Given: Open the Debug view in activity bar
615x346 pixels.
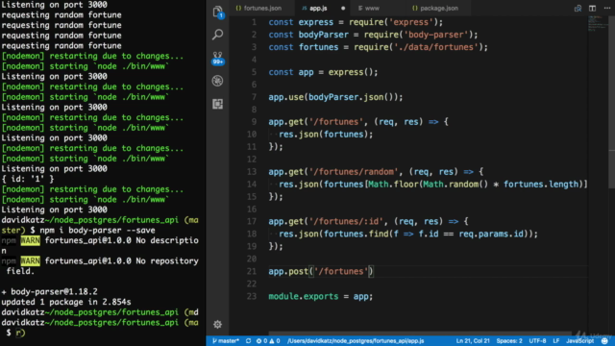Looking at the screenshot, I should pos(218,81).
